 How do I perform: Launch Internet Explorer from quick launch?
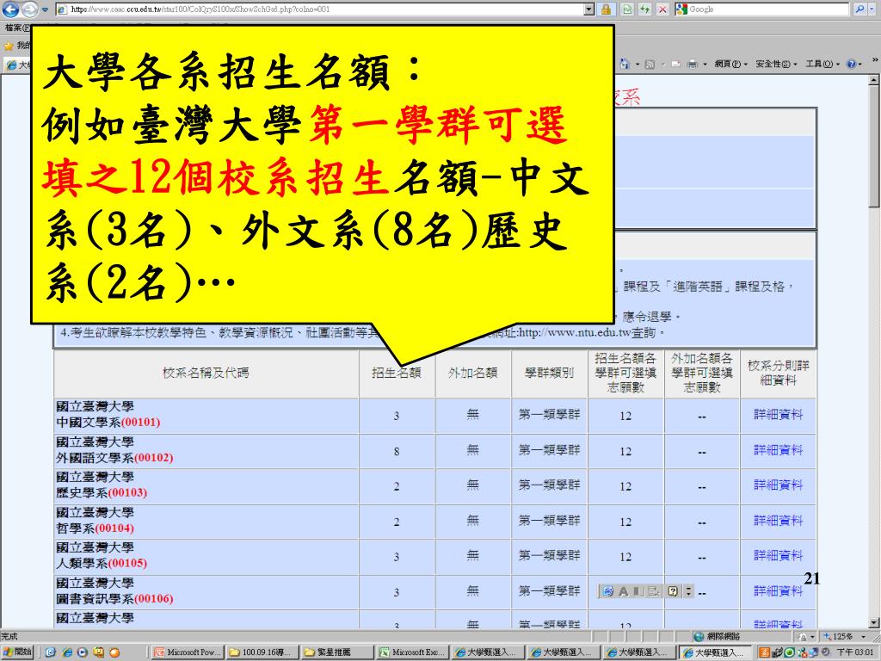pyautogui.click(x=67, y=652)
